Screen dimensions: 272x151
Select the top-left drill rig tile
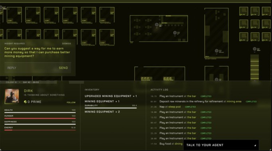tap(244, 11)
